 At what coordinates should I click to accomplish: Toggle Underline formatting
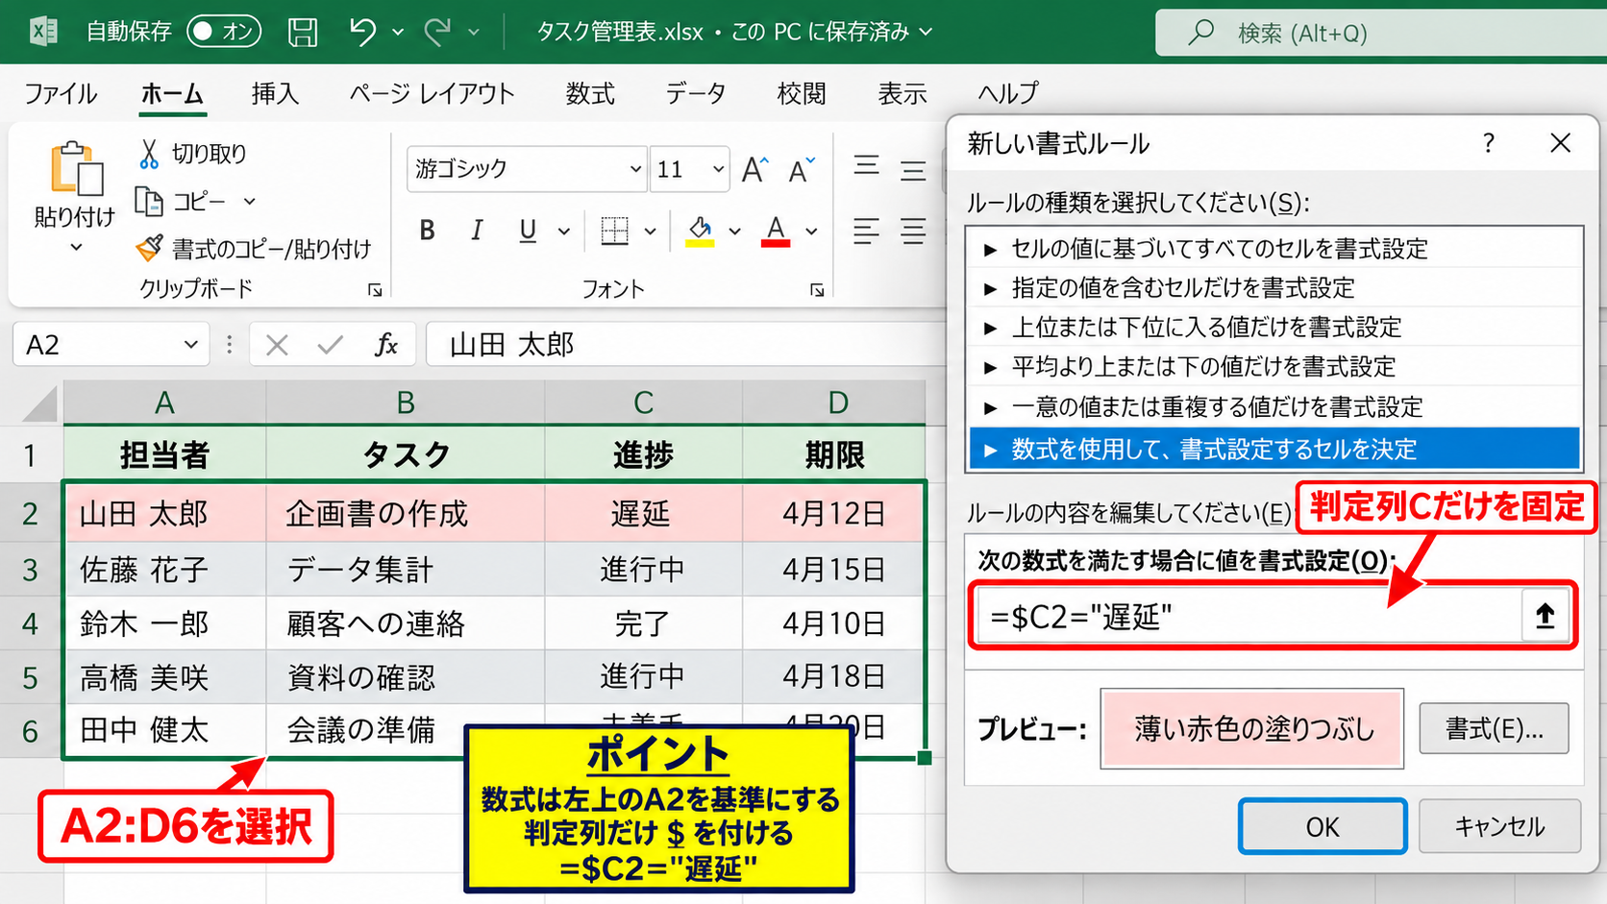(x=527, y=231)
